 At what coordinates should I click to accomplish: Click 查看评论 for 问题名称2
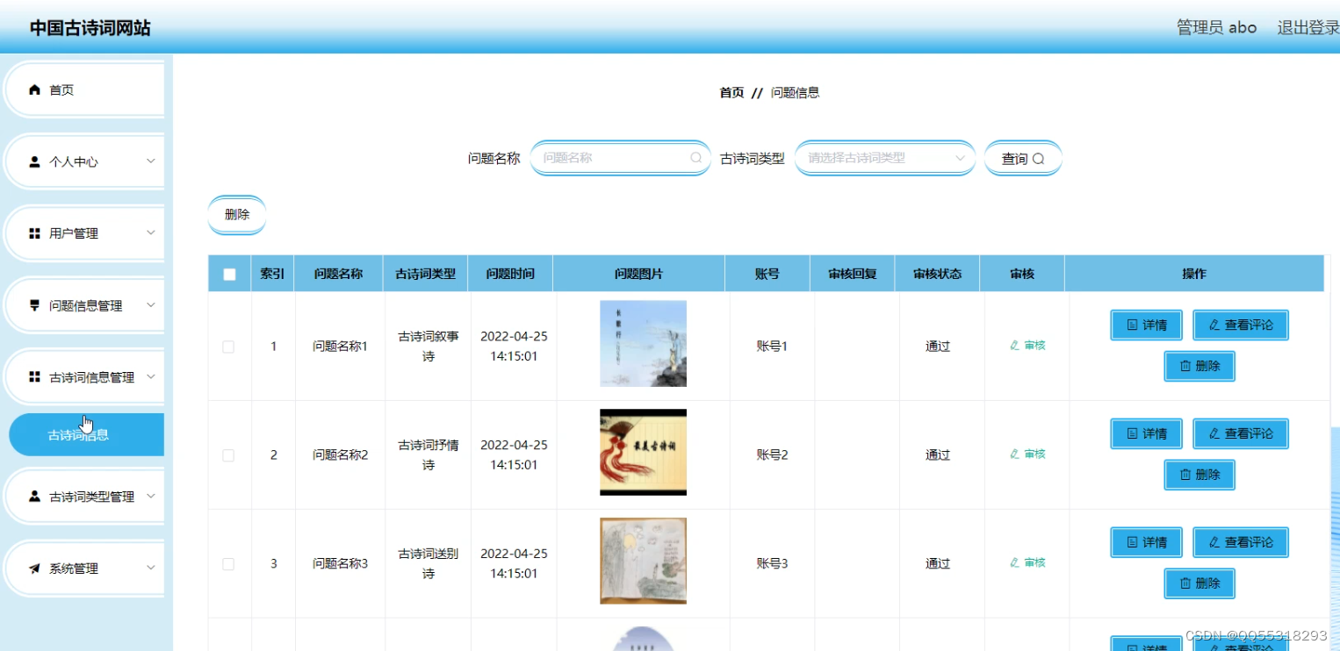click(x=1241, y=433)
